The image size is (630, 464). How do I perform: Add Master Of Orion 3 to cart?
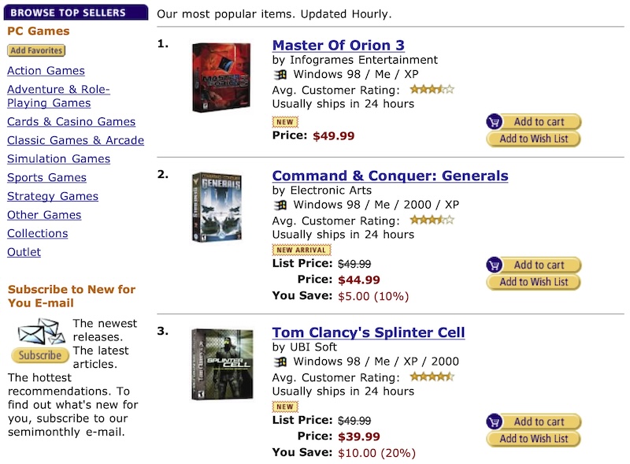[x=533, y=122]
